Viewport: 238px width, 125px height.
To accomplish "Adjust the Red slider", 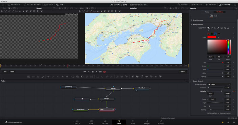I will [x=215, y=62].
